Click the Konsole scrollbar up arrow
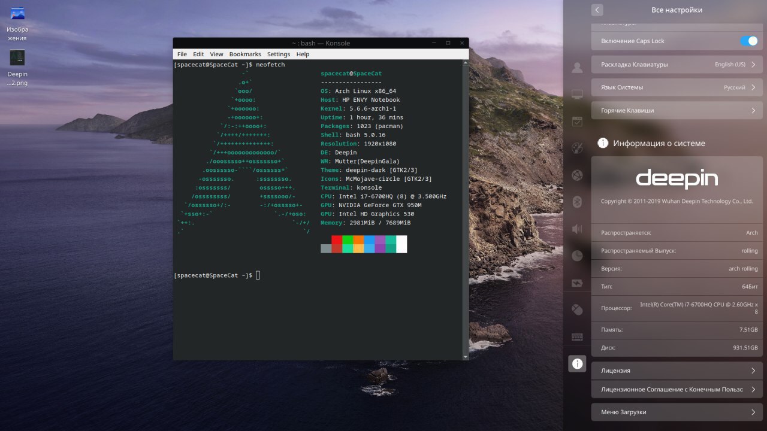This screenshot has height=431, width=767. coord(466,62)
